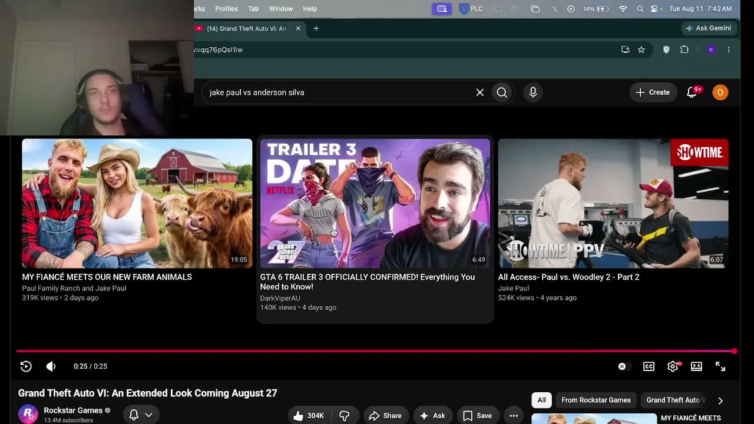
Task: Open YouTube notifications bell
Action: click(x=693, y=92)
